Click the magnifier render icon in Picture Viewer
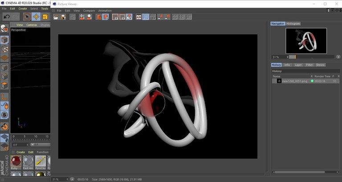The width and height of the screenshot is (342, 182). [x=89, y=17]
